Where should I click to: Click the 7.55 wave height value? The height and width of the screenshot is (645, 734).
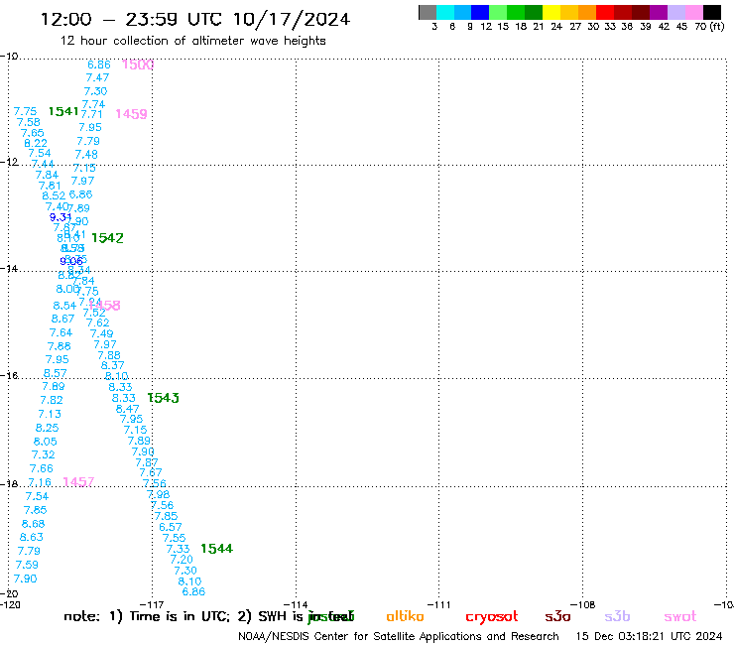[x=174, y=538]
